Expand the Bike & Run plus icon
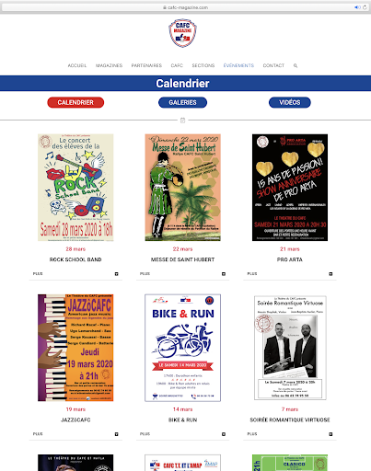 (x=224, y=434)
